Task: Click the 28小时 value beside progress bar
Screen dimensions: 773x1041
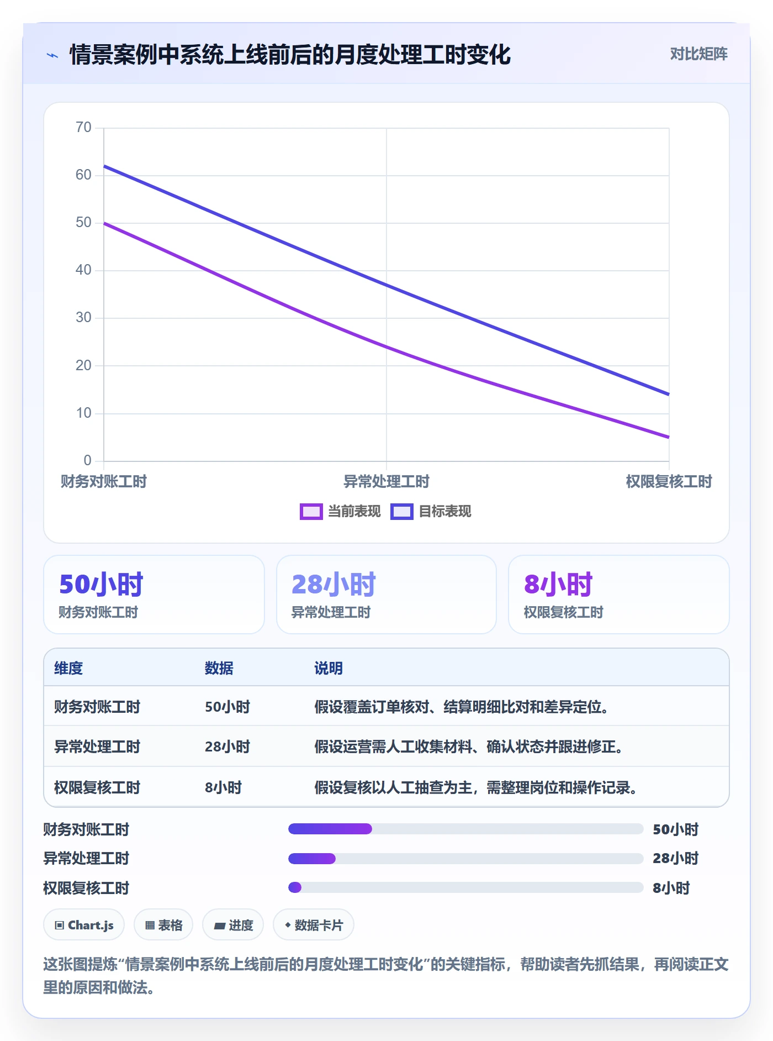Action: (675, 858)
